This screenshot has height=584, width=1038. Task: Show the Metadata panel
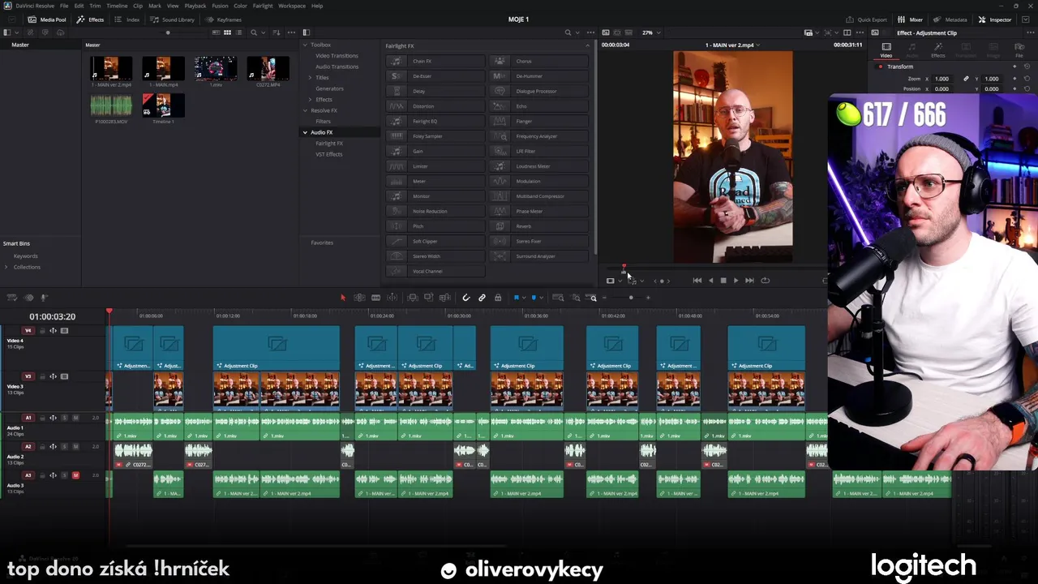[x=950, y=19]
